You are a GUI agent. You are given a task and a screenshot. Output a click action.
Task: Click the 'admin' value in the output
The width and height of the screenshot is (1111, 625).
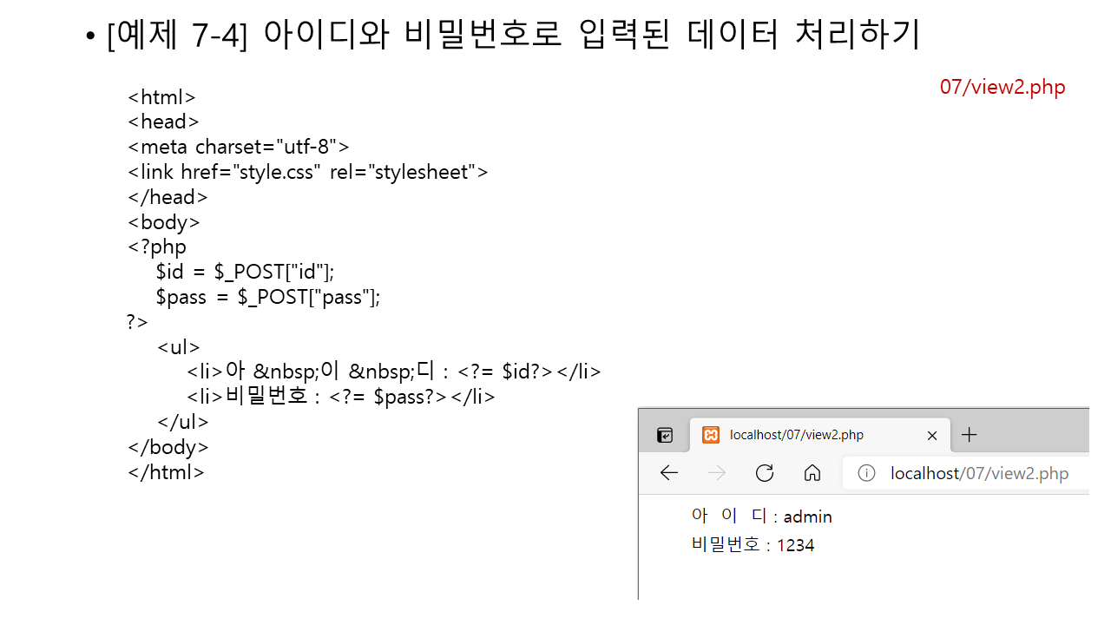(807, 517)
